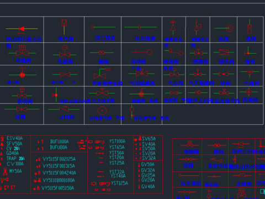Click the circle symbol for 自动排气阀 平面
The width and height of the screenshot is (265, 199).
click(102, 111)
